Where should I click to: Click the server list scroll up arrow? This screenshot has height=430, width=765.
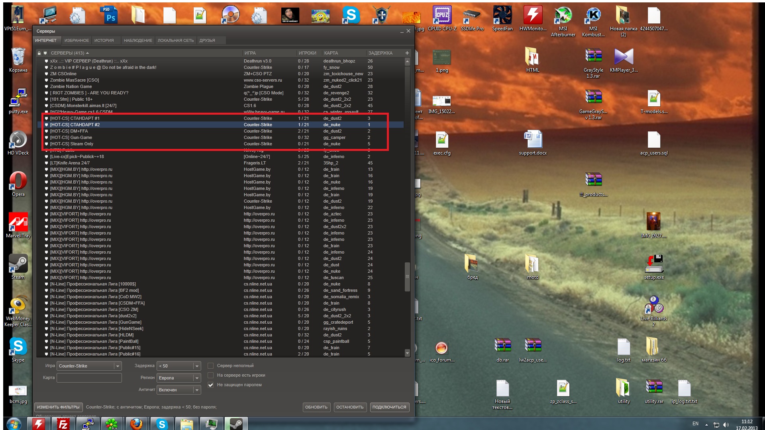[407, 61]
